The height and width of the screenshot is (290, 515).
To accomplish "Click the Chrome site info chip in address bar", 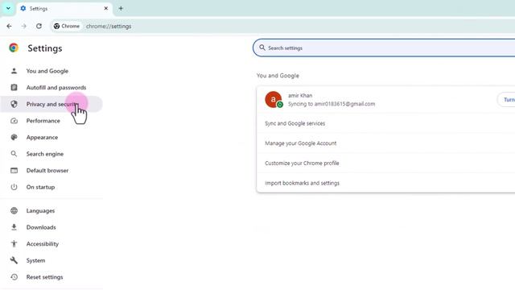I will tap(67, 26).
